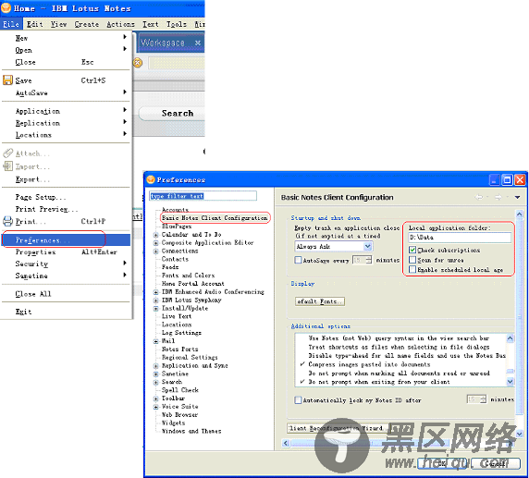Image resolution: width=529 pixels, height=478 pixels.
Task: Click Cancel in the Preferences dialog
Action: click(496, 463)
